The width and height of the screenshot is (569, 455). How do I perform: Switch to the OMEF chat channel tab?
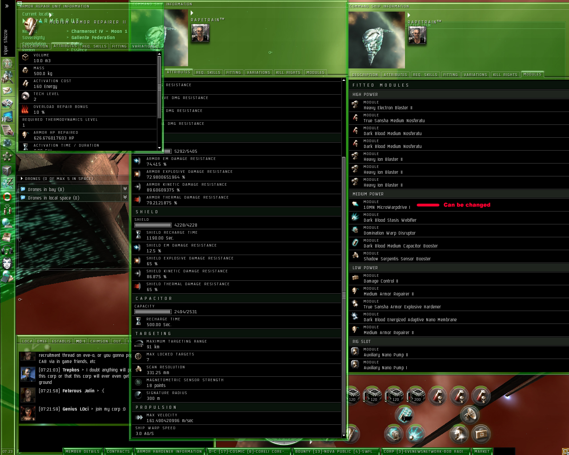(x=42, y=341)
